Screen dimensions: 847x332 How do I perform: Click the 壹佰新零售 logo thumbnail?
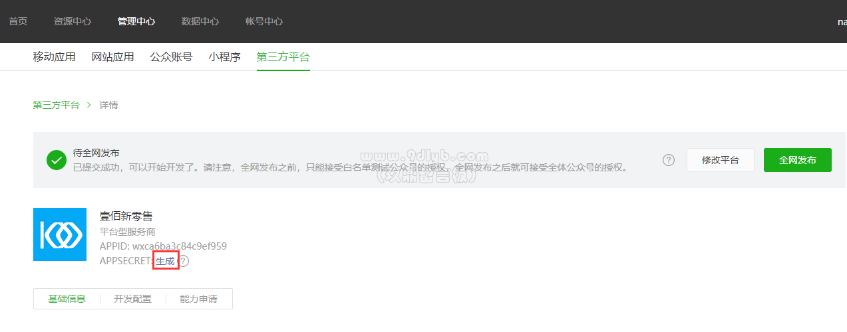coord(60,234)
